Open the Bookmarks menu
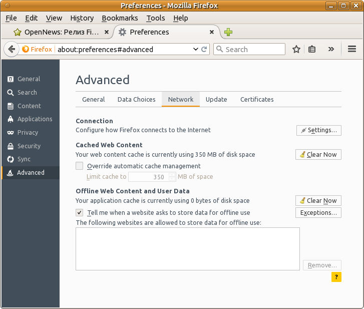The width and height of the screenshot is (364, 309). tap(120, 18)
